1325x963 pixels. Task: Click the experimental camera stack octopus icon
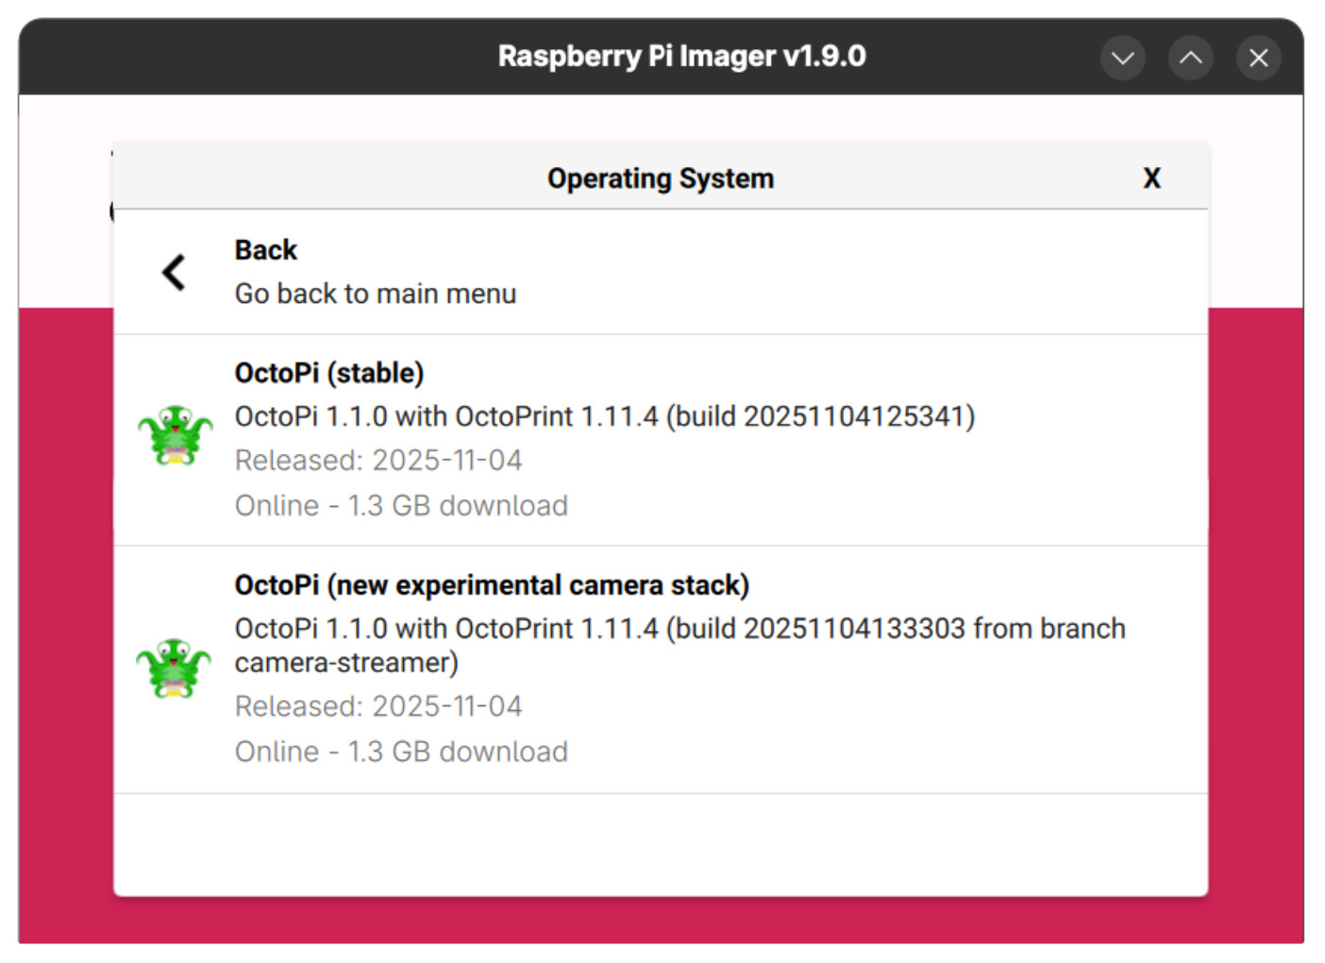click(x=174, y=667)
